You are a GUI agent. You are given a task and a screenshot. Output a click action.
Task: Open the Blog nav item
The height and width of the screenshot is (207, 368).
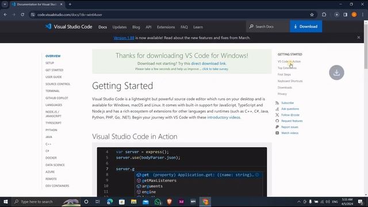(136, 27)
